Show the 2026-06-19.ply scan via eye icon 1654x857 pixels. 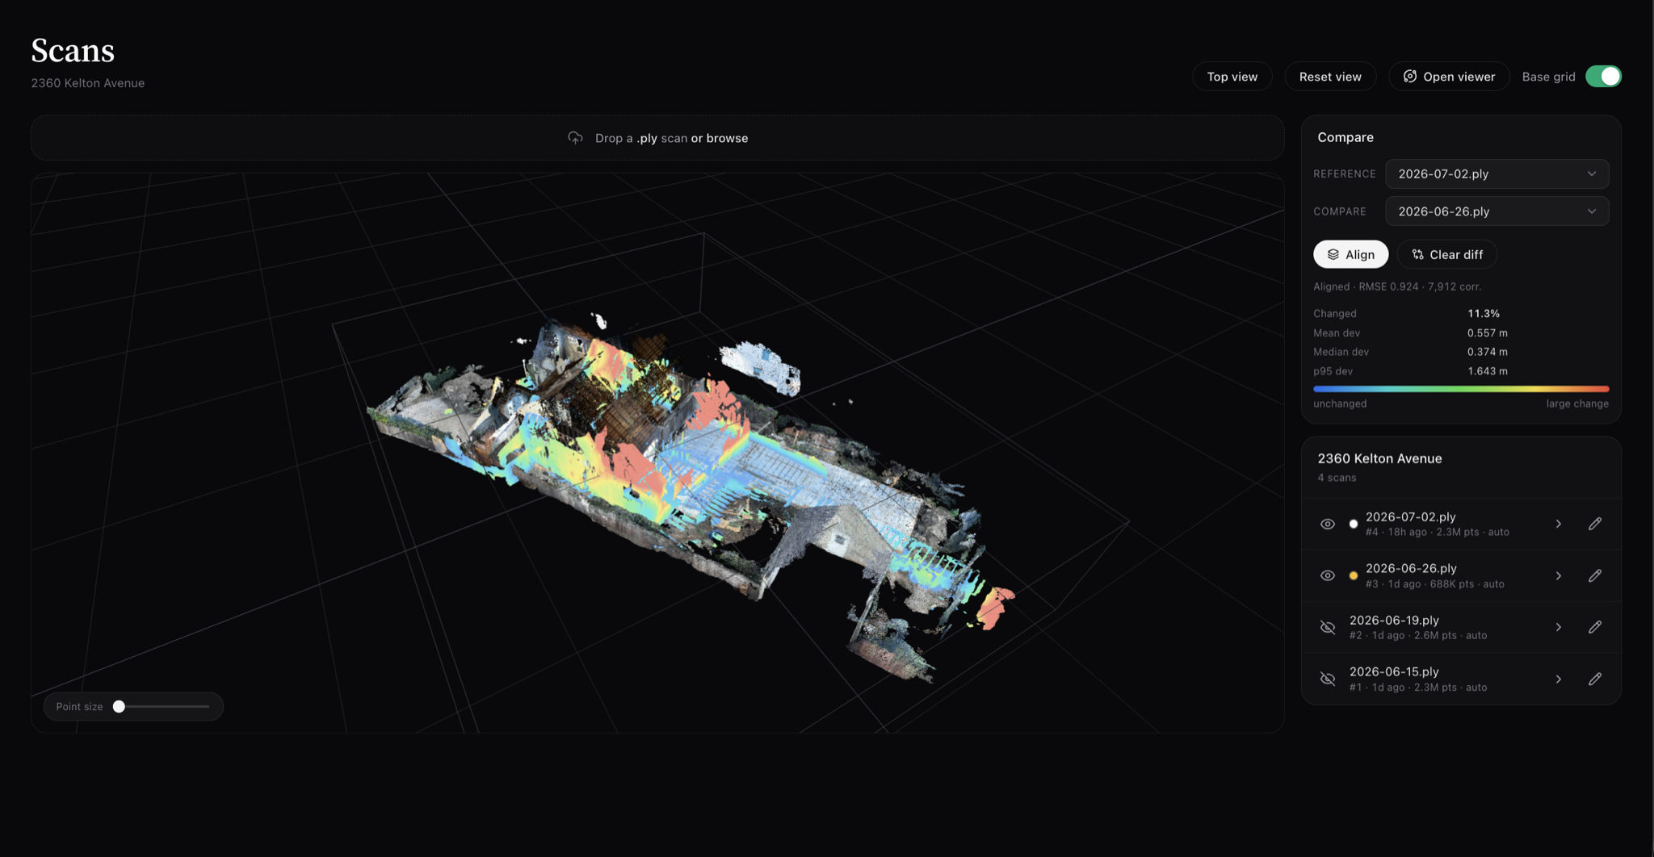coord(1327,627)
